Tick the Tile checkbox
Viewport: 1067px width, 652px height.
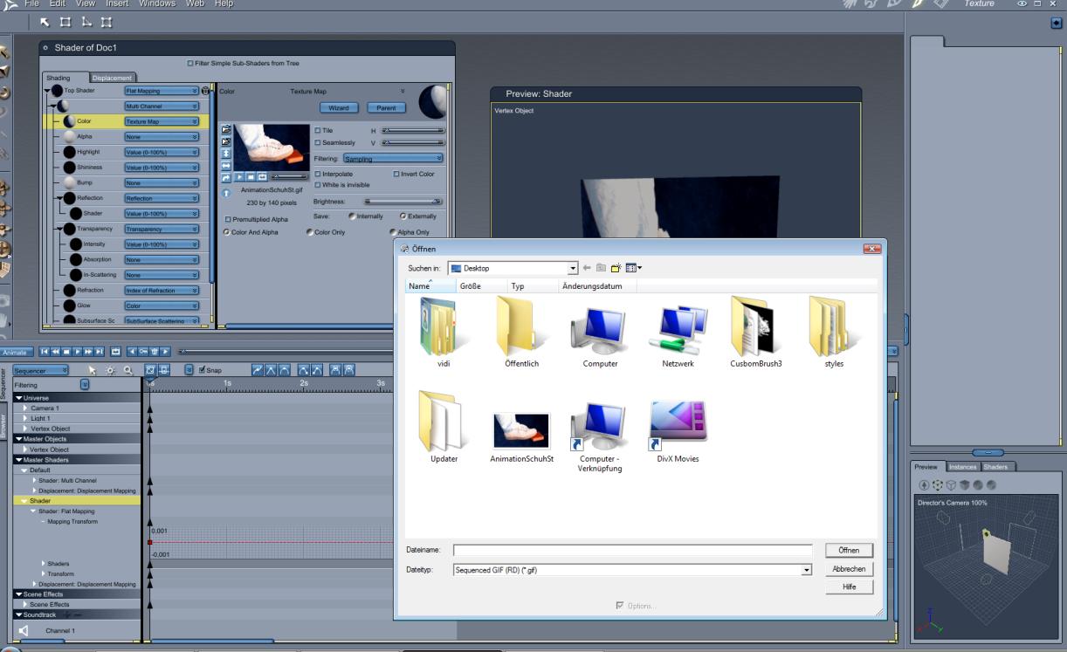pyautogui.click(x=316, y=130)
